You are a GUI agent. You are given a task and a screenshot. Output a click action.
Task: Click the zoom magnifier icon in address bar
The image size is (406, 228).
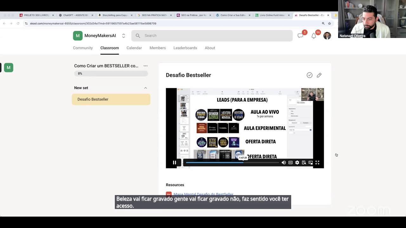(x=323, y=23)
